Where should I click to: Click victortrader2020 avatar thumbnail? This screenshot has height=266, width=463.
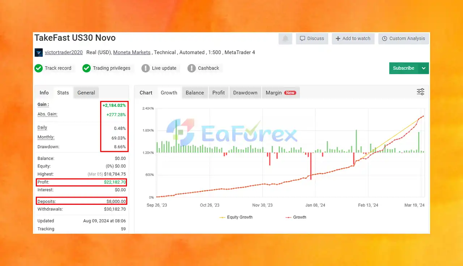tap(39, 52)
